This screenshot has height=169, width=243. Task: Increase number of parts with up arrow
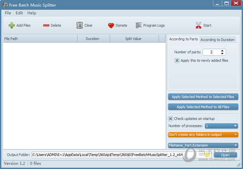click(222, 51)
